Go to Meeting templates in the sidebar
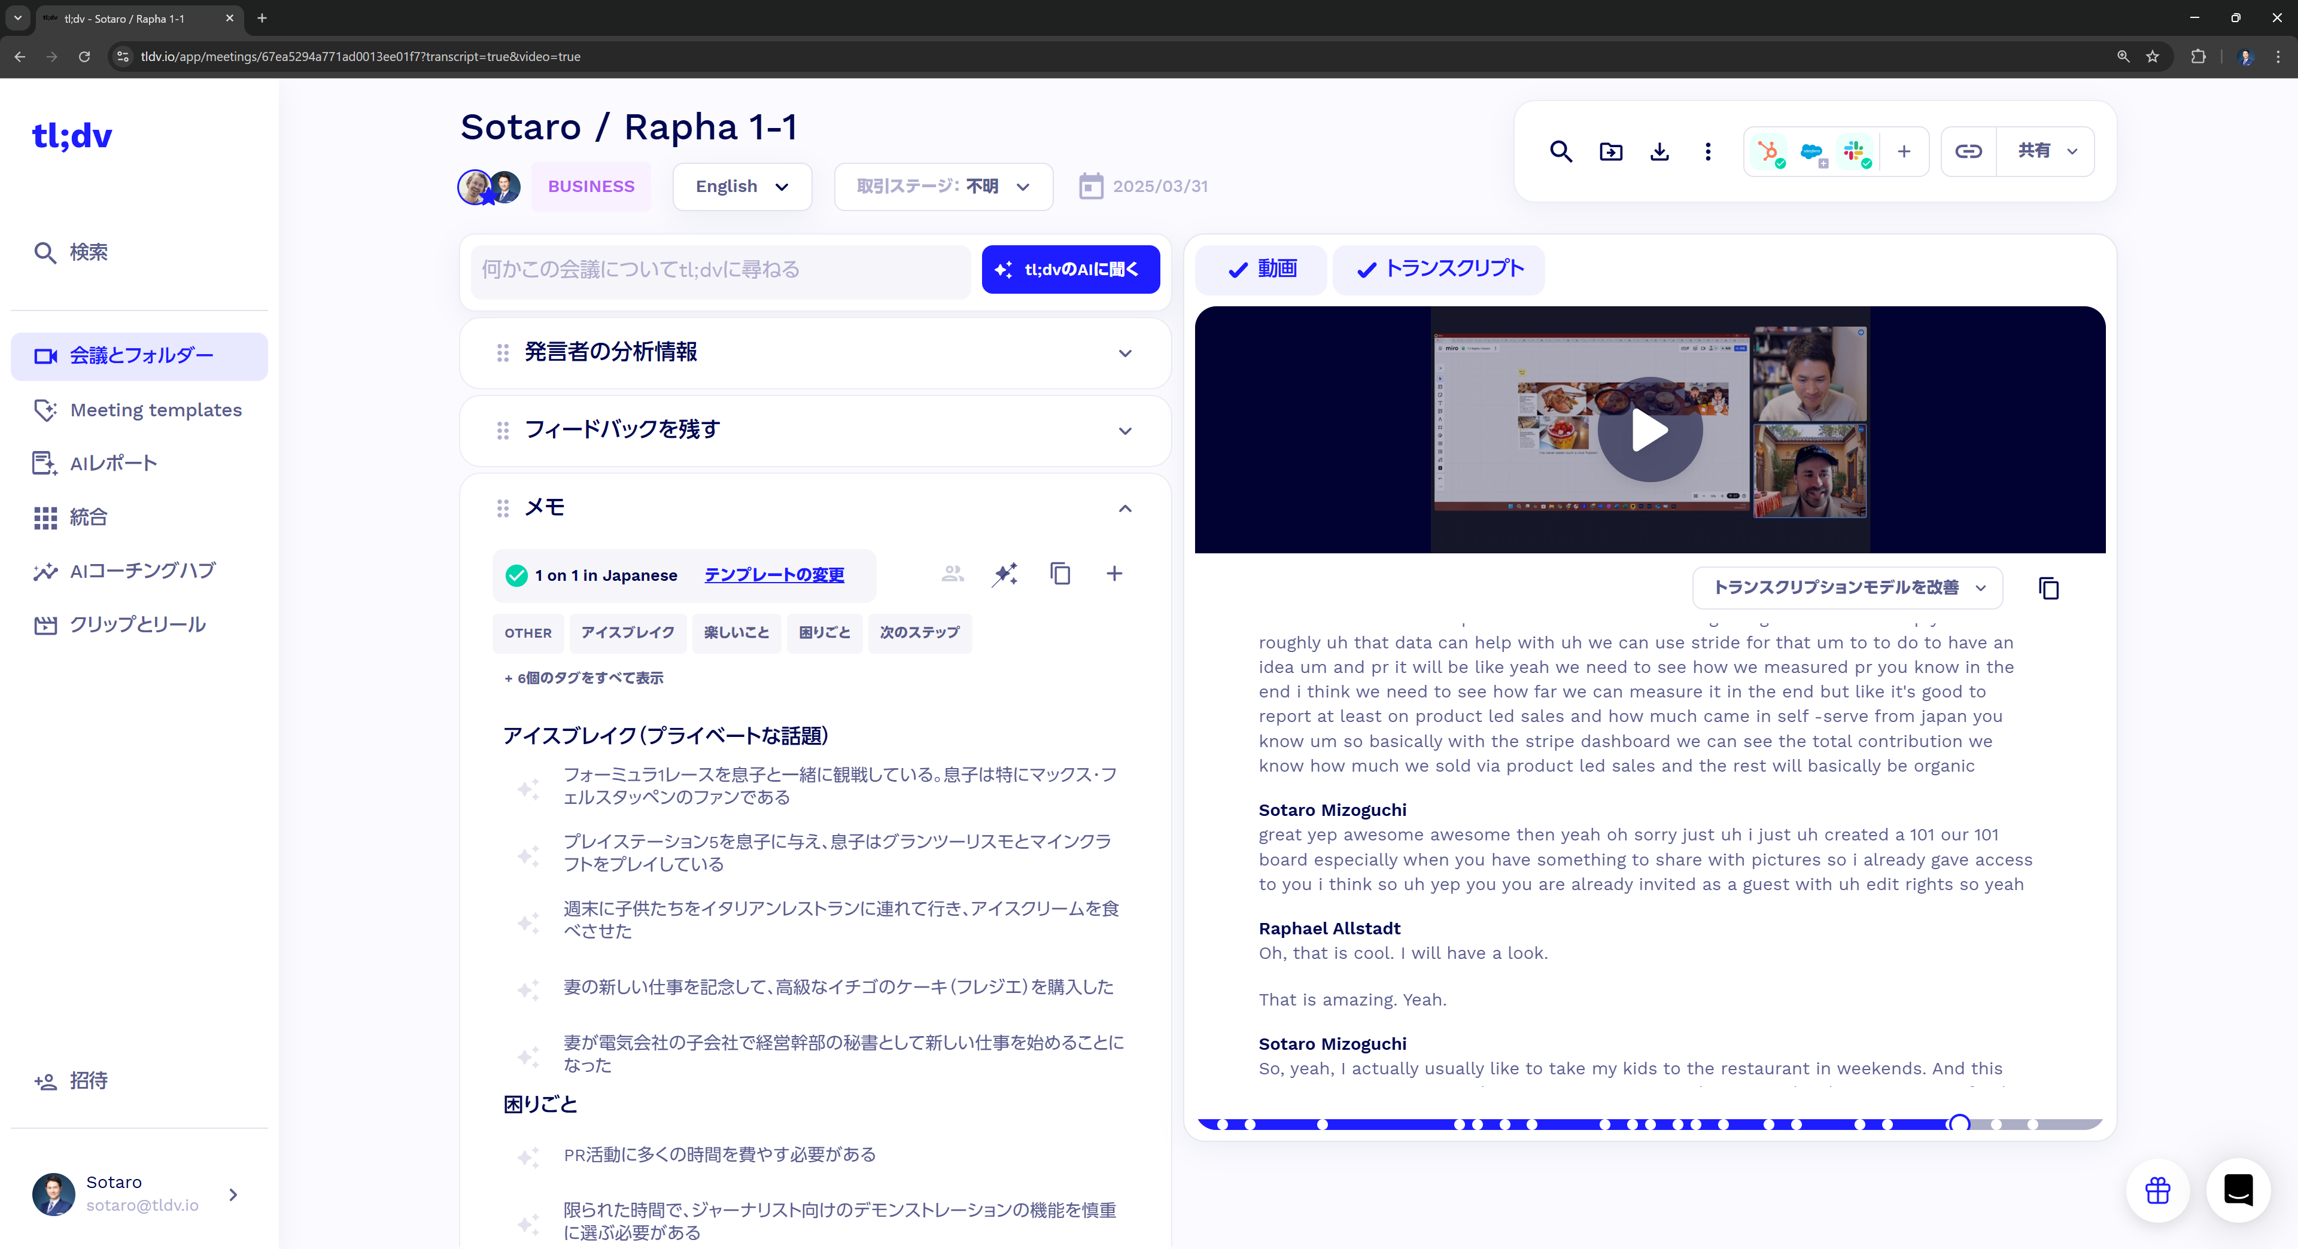Image resolution: width=2298 pixels, height=1249 pixels. [x=155, y=410]
